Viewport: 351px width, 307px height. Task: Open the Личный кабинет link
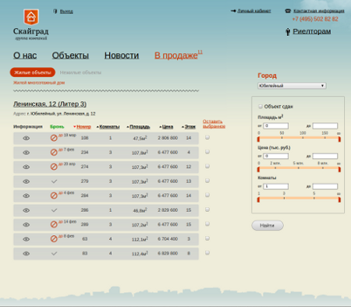coord(254,11)
